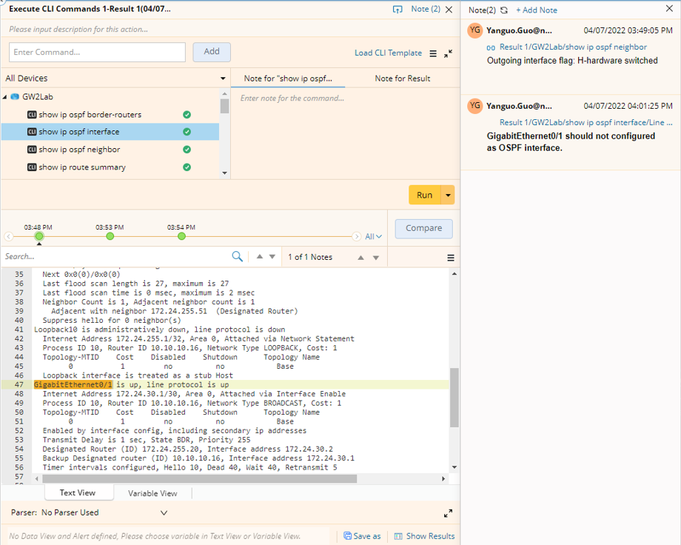Click the Compare button

tap(423, 229)
